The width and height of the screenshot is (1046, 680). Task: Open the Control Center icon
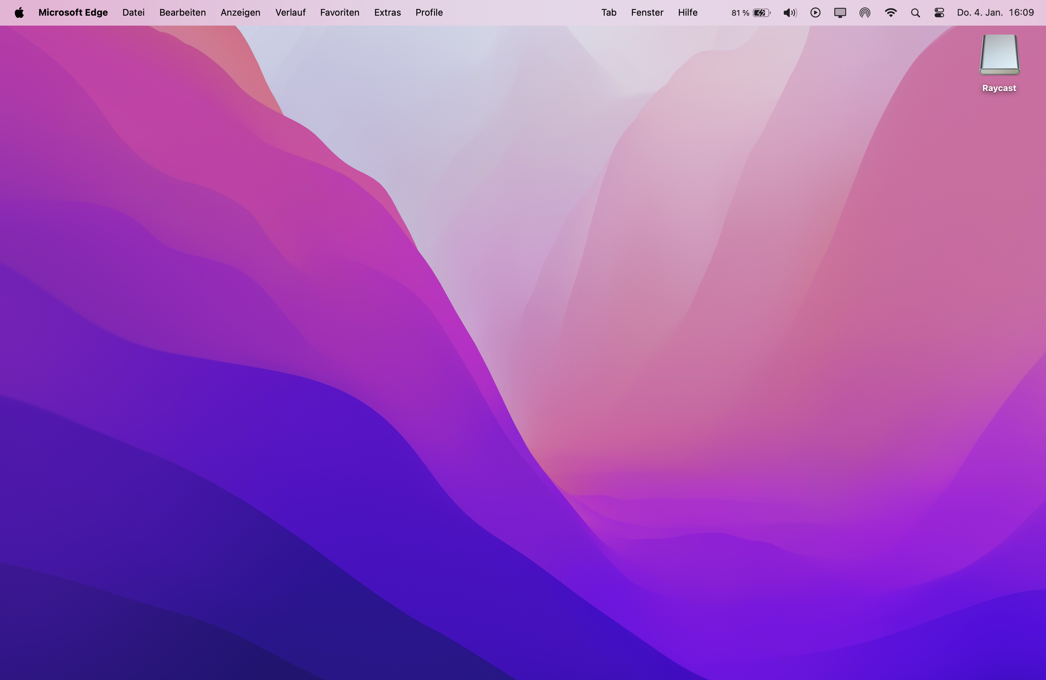tap(939, 13)
